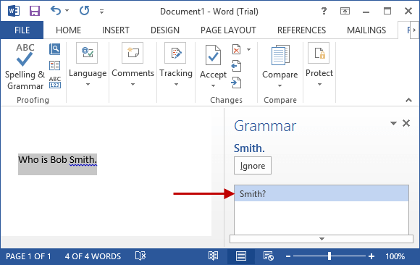The width and height of the screenshot is (420, 265).
Task: Click the Ignore button in Grammar pane
Action: (253, 166)
